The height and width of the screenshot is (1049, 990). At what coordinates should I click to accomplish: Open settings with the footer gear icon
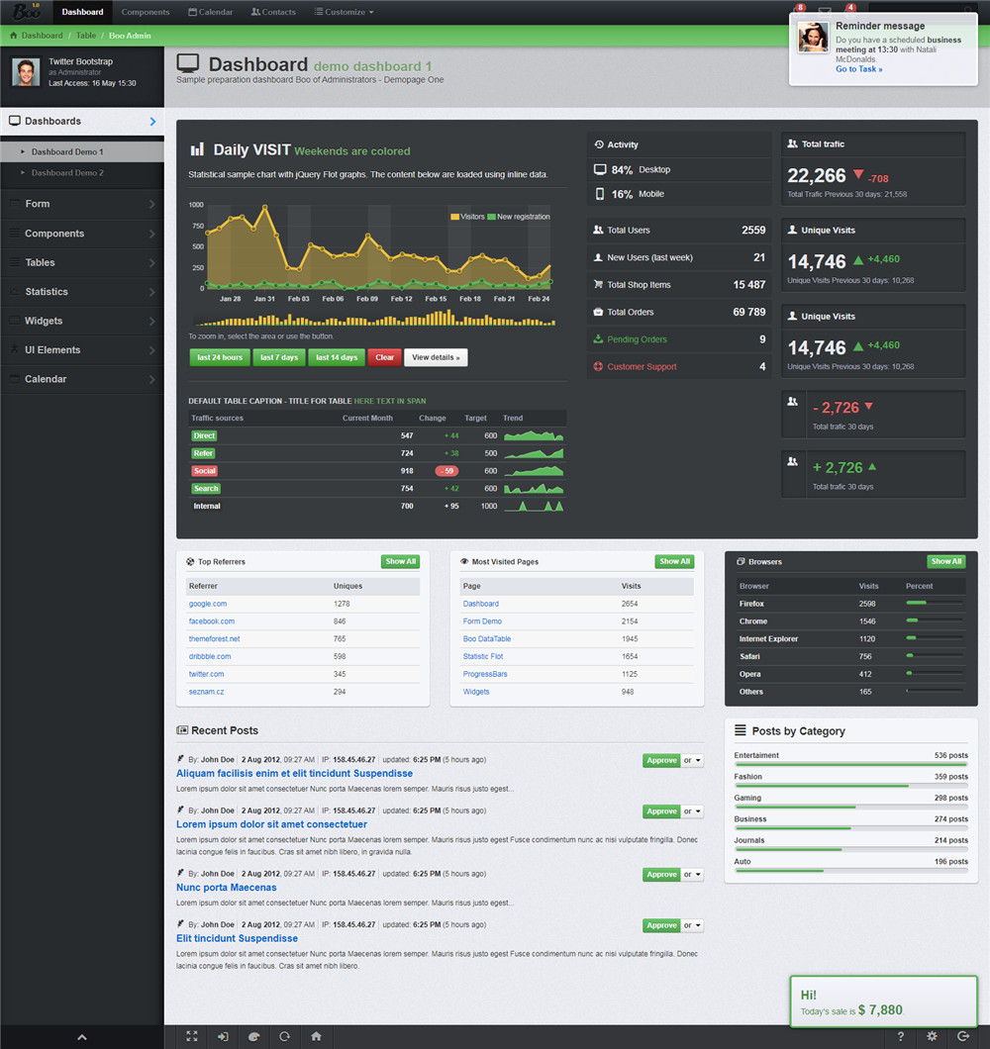click(x=932, y=1036)
